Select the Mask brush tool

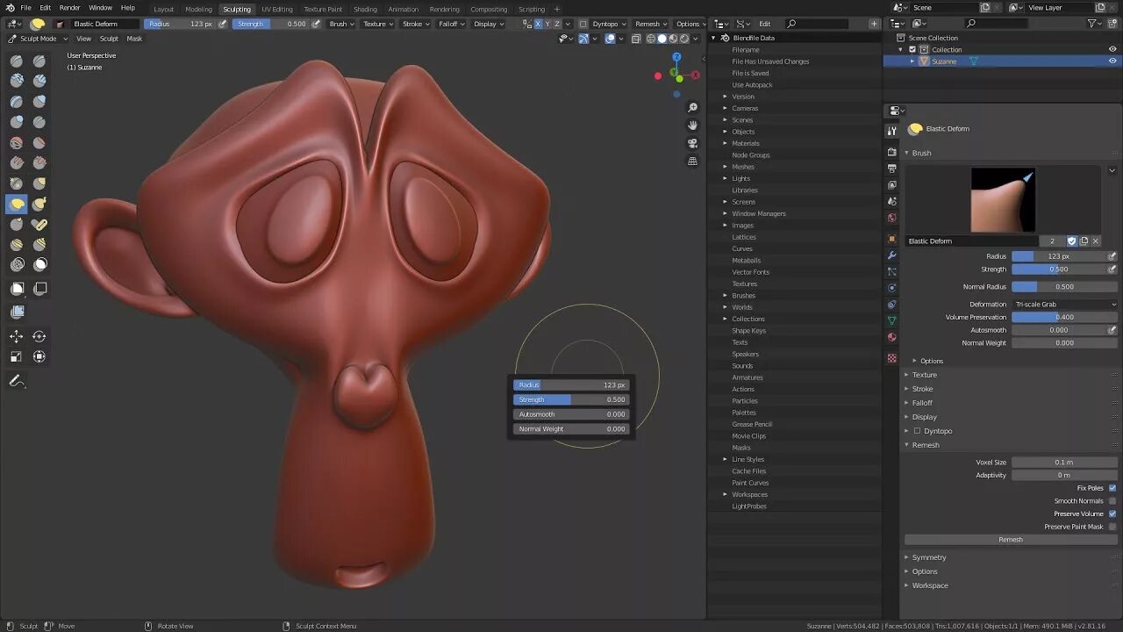pyautogui.click(x=39, y=264)
